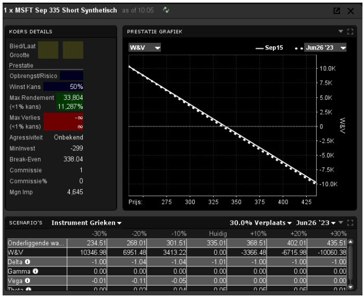Select W&V cell -10060.38

[327, 252]
